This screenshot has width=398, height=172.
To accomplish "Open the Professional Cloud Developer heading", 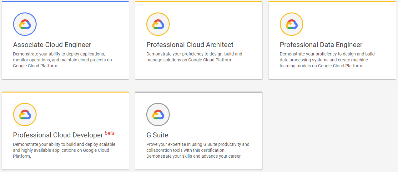I will pos(58,135).
